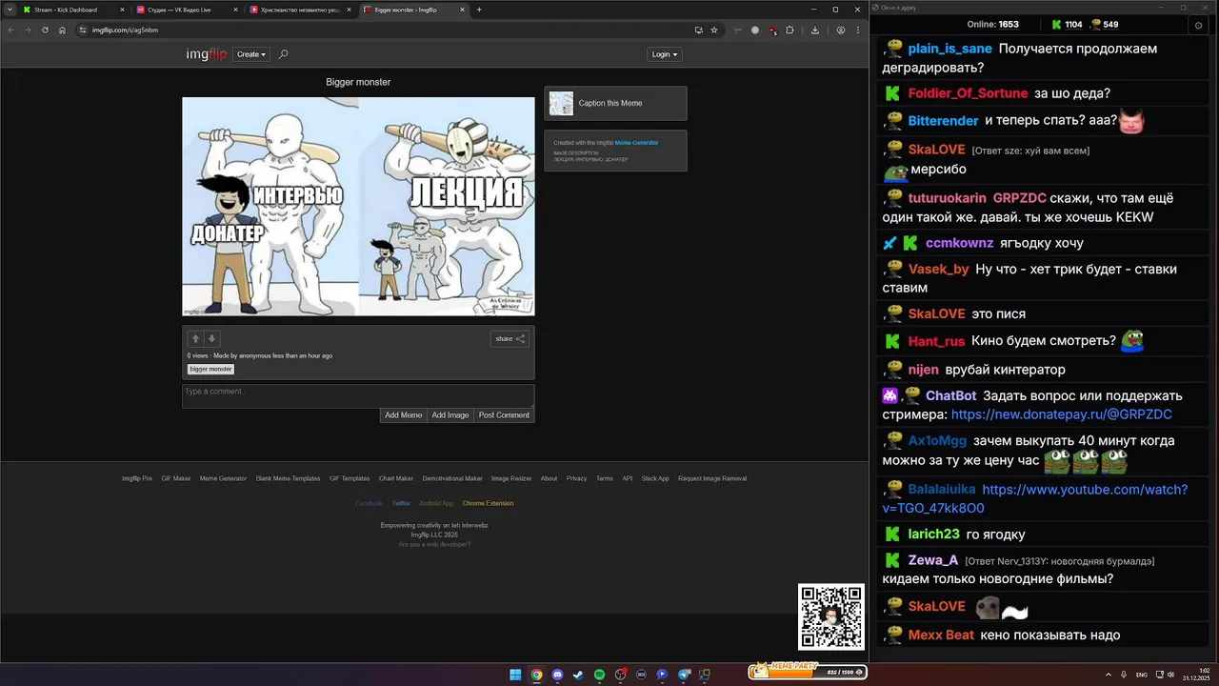Viewport: 1219px width, 686px height.
Task: Click Are you a web developer link
Action: [434, 544]
